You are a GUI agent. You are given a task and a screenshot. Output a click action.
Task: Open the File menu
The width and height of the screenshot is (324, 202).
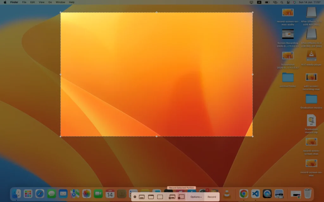click(x=24, y=2)
